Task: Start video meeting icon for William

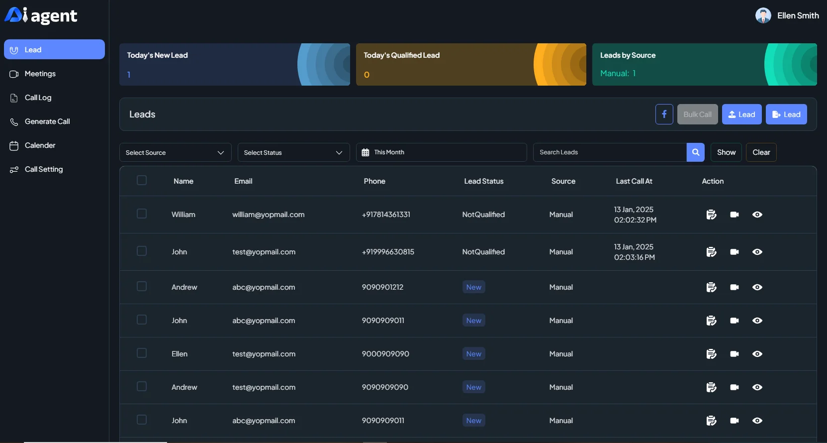Action: point(735,215)
